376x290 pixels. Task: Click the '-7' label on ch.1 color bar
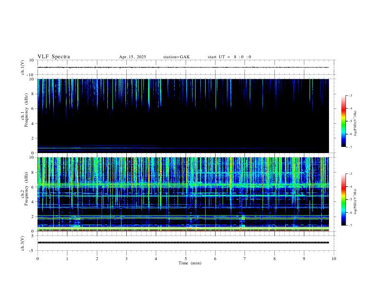pyautogui.click(x=350, y=147)
